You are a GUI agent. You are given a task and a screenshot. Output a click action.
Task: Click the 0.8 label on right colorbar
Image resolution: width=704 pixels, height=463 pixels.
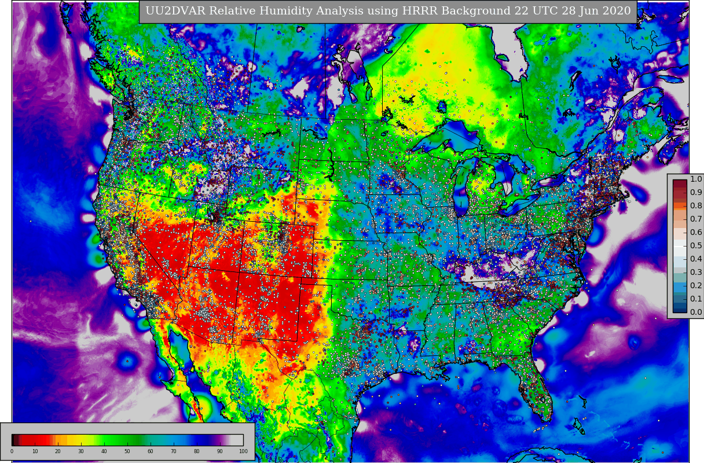[x=696, y=205]
